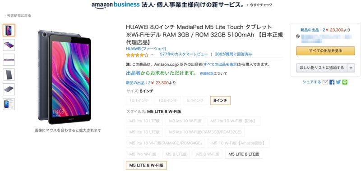Viewport: 361px width, 171px height.
Task: Go back via 検索結果に戻る link
Action: point(19,16)
